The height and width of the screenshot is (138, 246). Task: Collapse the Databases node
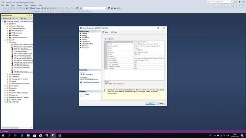tap(5, 24)
